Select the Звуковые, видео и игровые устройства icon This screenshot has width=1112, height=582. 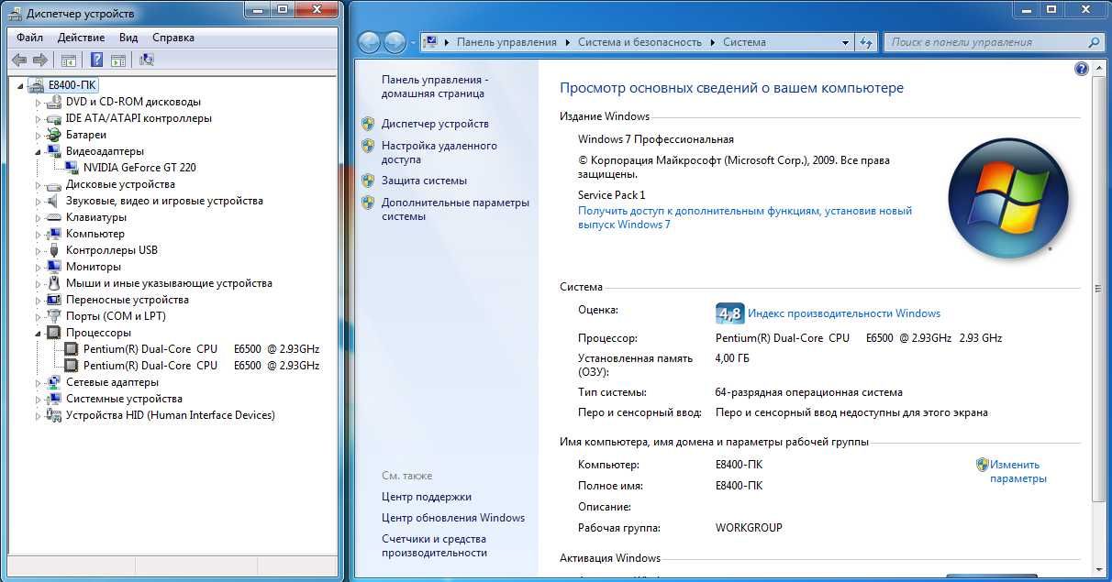54,201
